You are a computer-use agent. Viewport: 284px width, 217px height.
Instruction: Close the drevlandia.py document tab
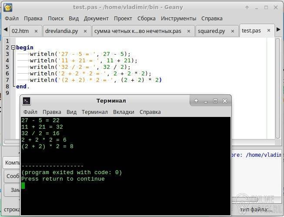tap(85, 31)
